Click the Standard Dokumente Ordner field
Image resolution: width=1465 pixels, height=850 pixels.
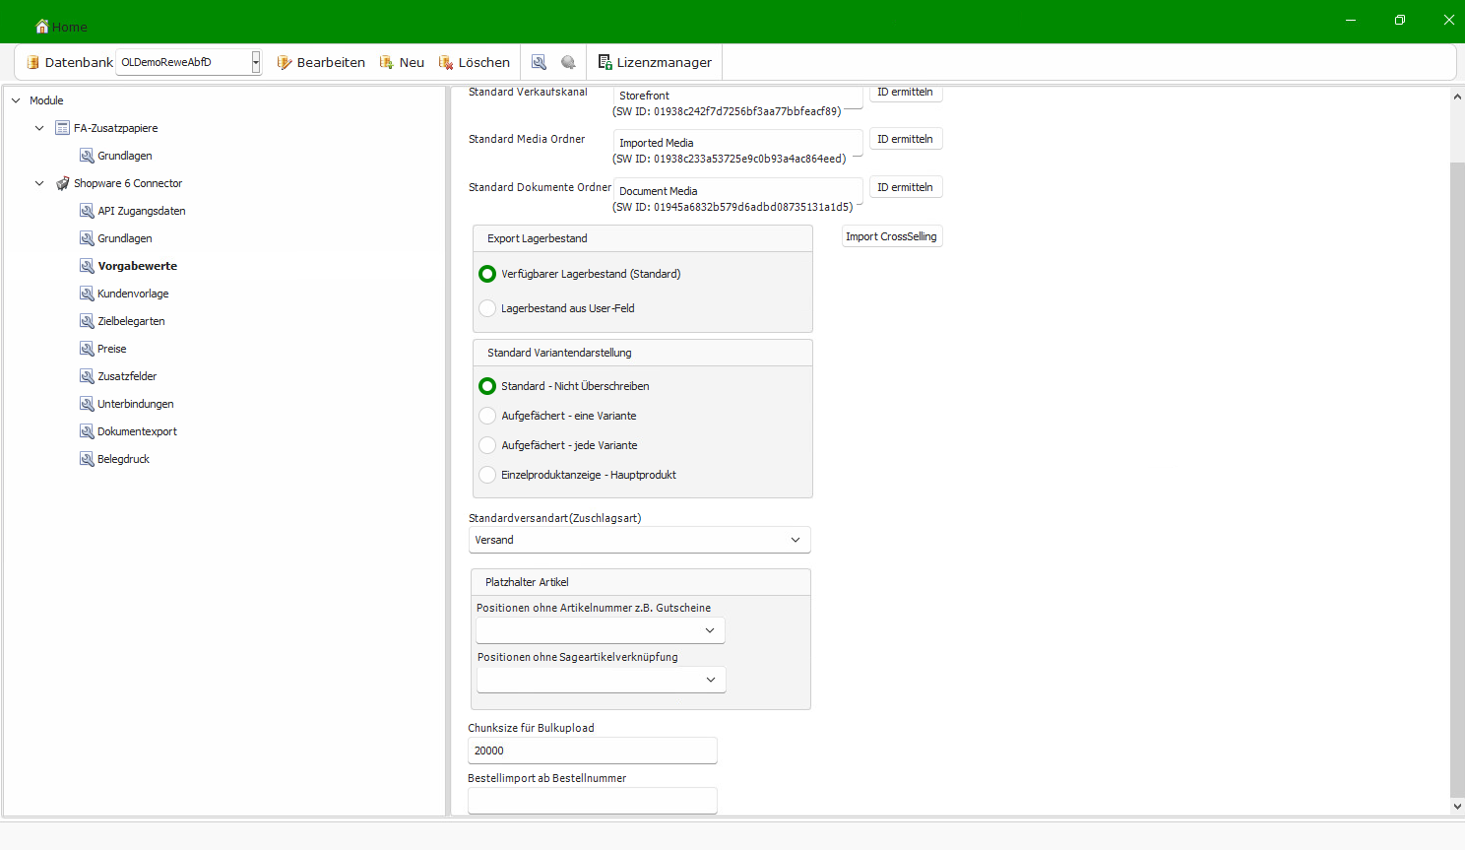coord(738,191)
